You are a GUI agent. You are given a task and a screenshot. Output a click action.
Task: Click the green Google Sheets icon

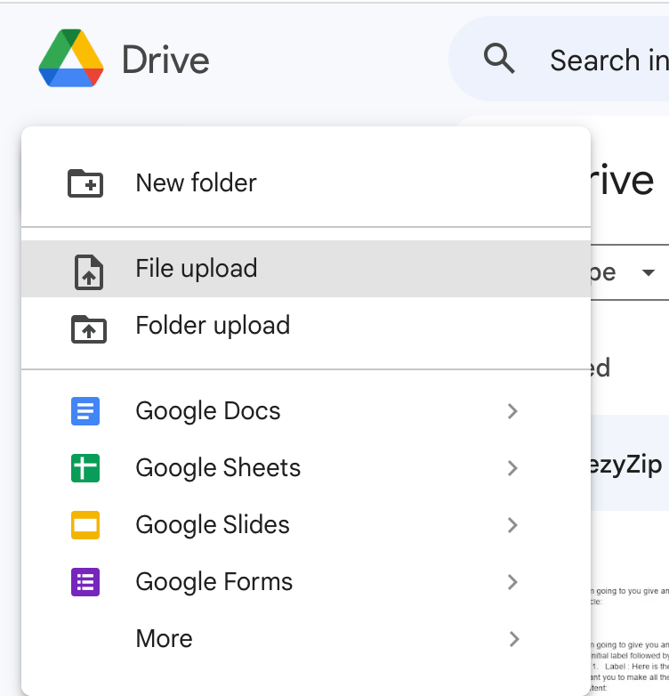85,468
